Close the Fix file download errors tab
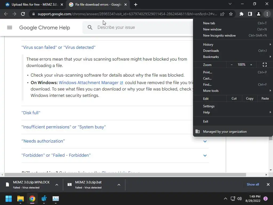273x205 pixels. coord(126,5)
